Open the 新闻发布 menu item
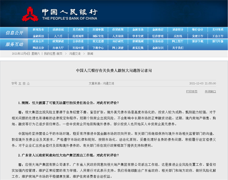This screenshot has width=228, height=180. click(x=38, y=29)
